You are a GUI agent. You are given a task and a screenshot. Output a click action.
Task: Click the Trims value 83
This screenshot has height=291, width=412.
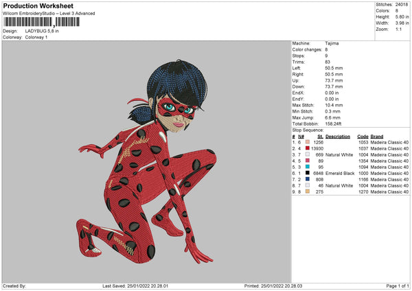(328, 62)
